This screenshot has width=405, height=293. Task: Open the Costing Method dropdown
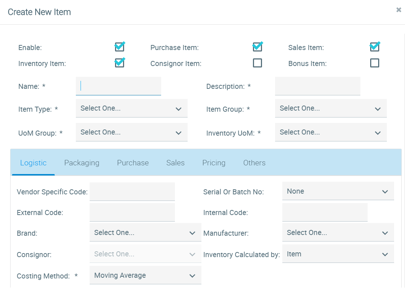point(145,276)
